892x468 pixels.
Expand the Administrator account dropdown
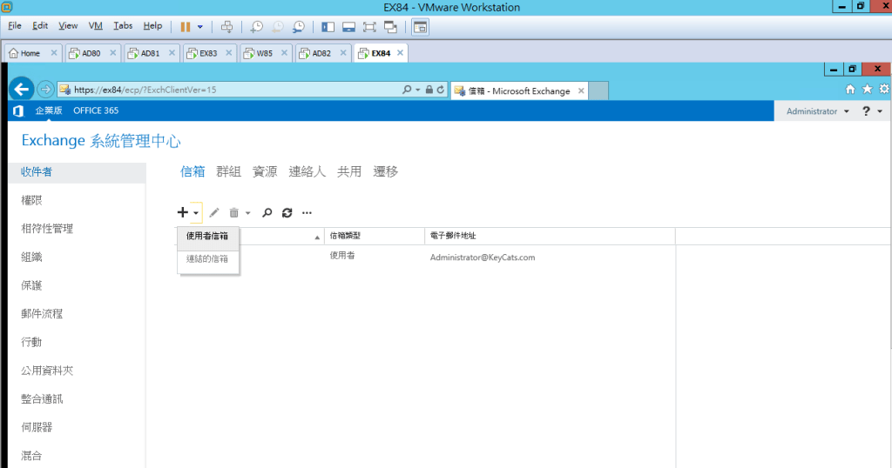pos(817,111)
